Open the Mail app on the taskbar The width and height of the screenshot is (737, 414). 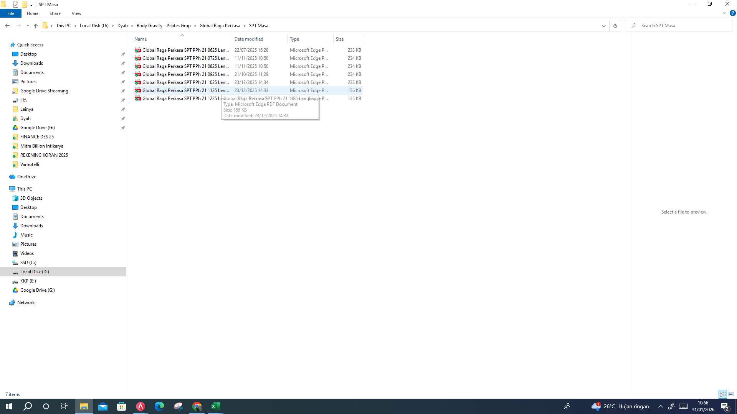click(102, 406)
